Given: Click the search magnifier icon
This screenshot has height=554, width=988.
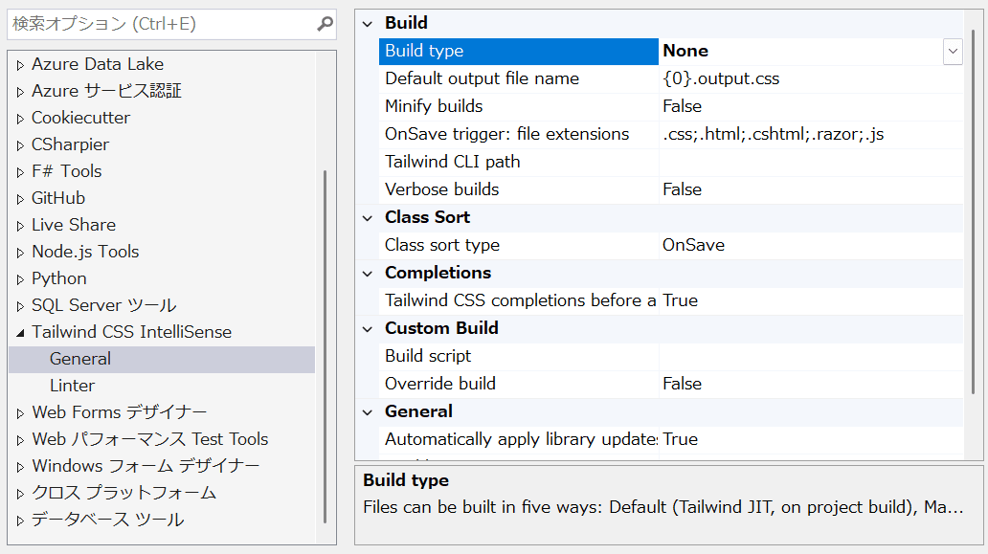Looking at the screenshot, I should click(326, 24).
